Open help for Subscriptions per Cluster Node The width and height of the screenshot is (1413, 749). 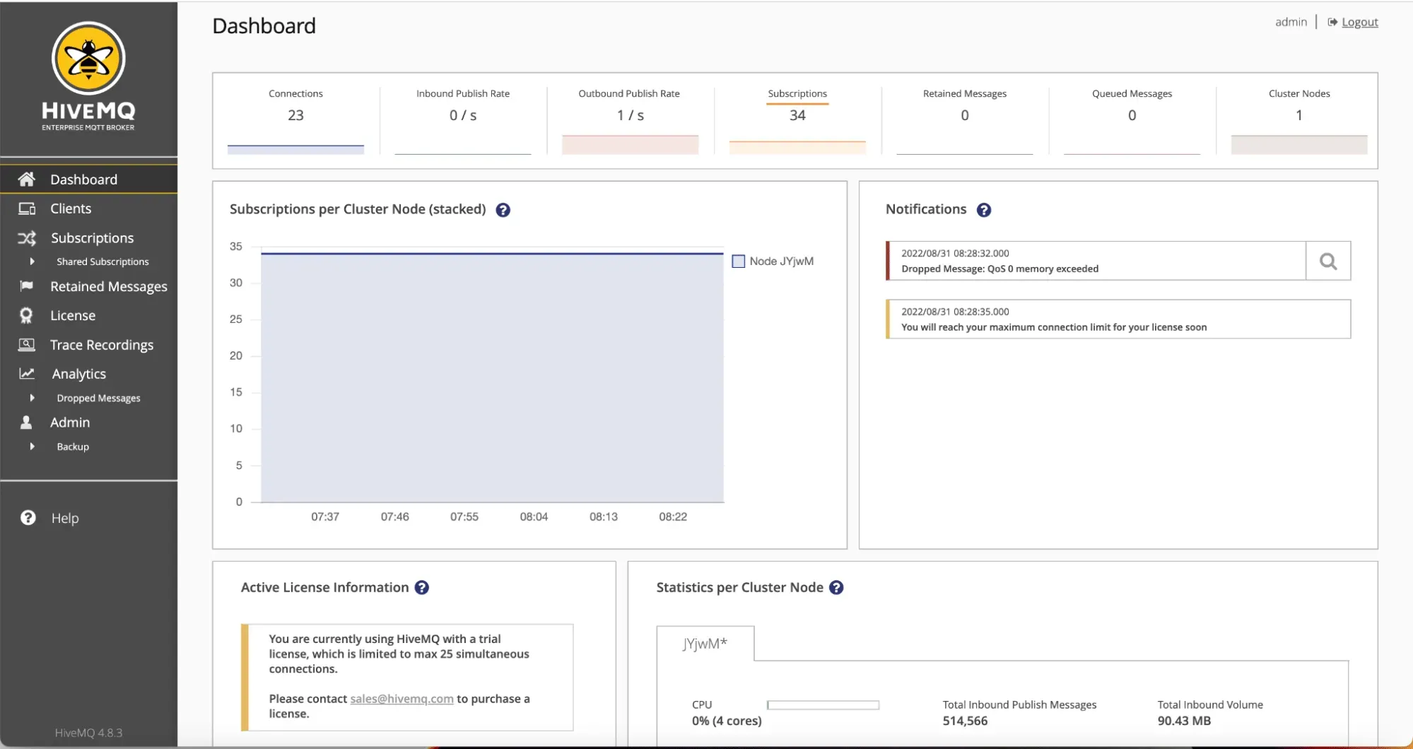click(x=503, y=210)
